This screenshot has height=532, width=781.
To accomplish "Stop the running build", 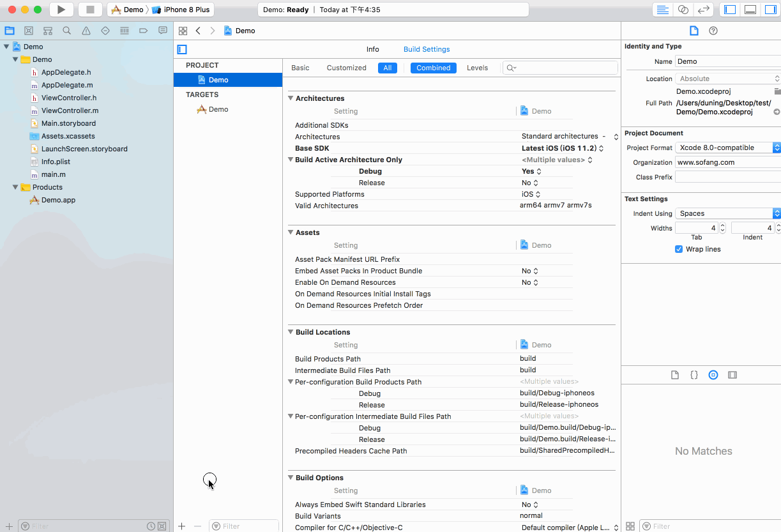I will coord(90,10).
